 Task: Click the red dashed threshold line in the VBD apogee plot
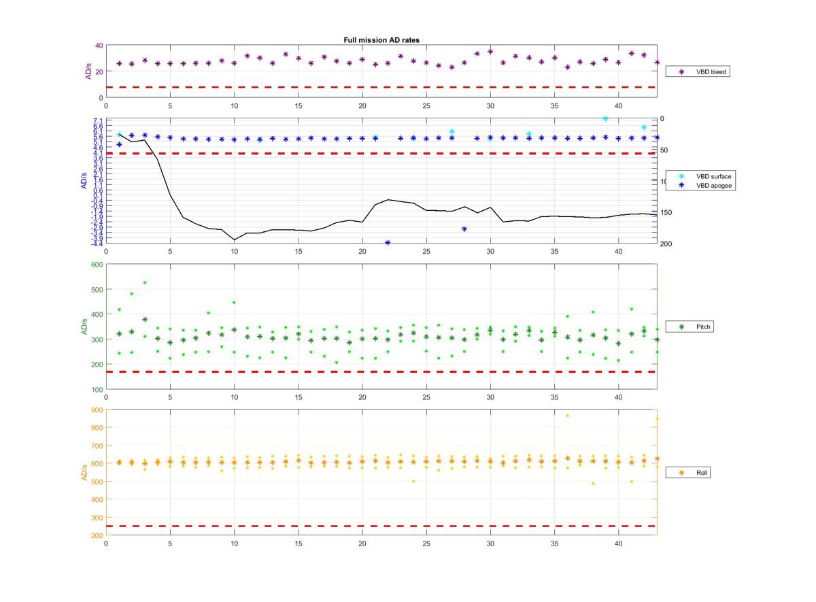[381, 154]
